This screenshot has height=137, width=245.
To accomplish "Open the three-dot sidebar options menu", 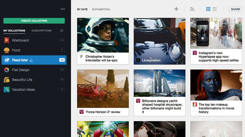I will point(63,9).
